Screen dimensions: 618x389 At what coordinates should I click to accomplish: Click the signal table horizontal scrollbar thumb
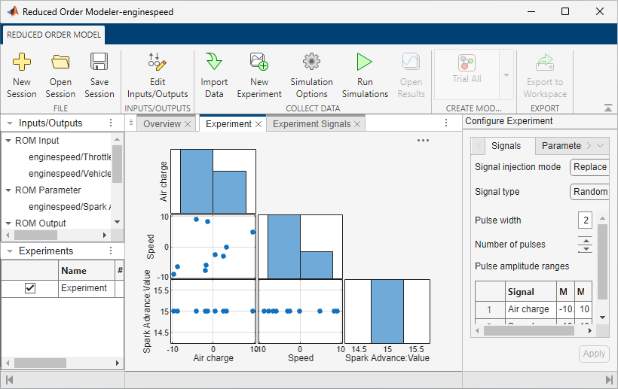(x=528, y=331)
